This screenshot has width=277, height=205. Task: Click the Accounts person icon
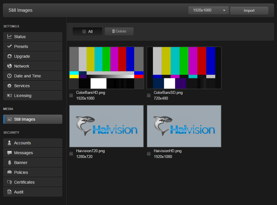pyautogui.click(x=10, y=143)
